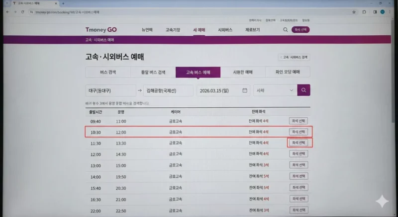The image size is (398, 217).
Task: Click the 09:40 departure time cell
Action: [96, 121]
